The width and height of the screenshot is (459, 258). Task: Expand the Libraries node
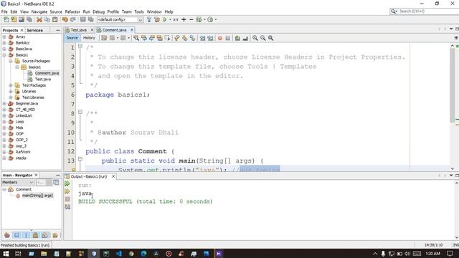click(x=11, y=91)
